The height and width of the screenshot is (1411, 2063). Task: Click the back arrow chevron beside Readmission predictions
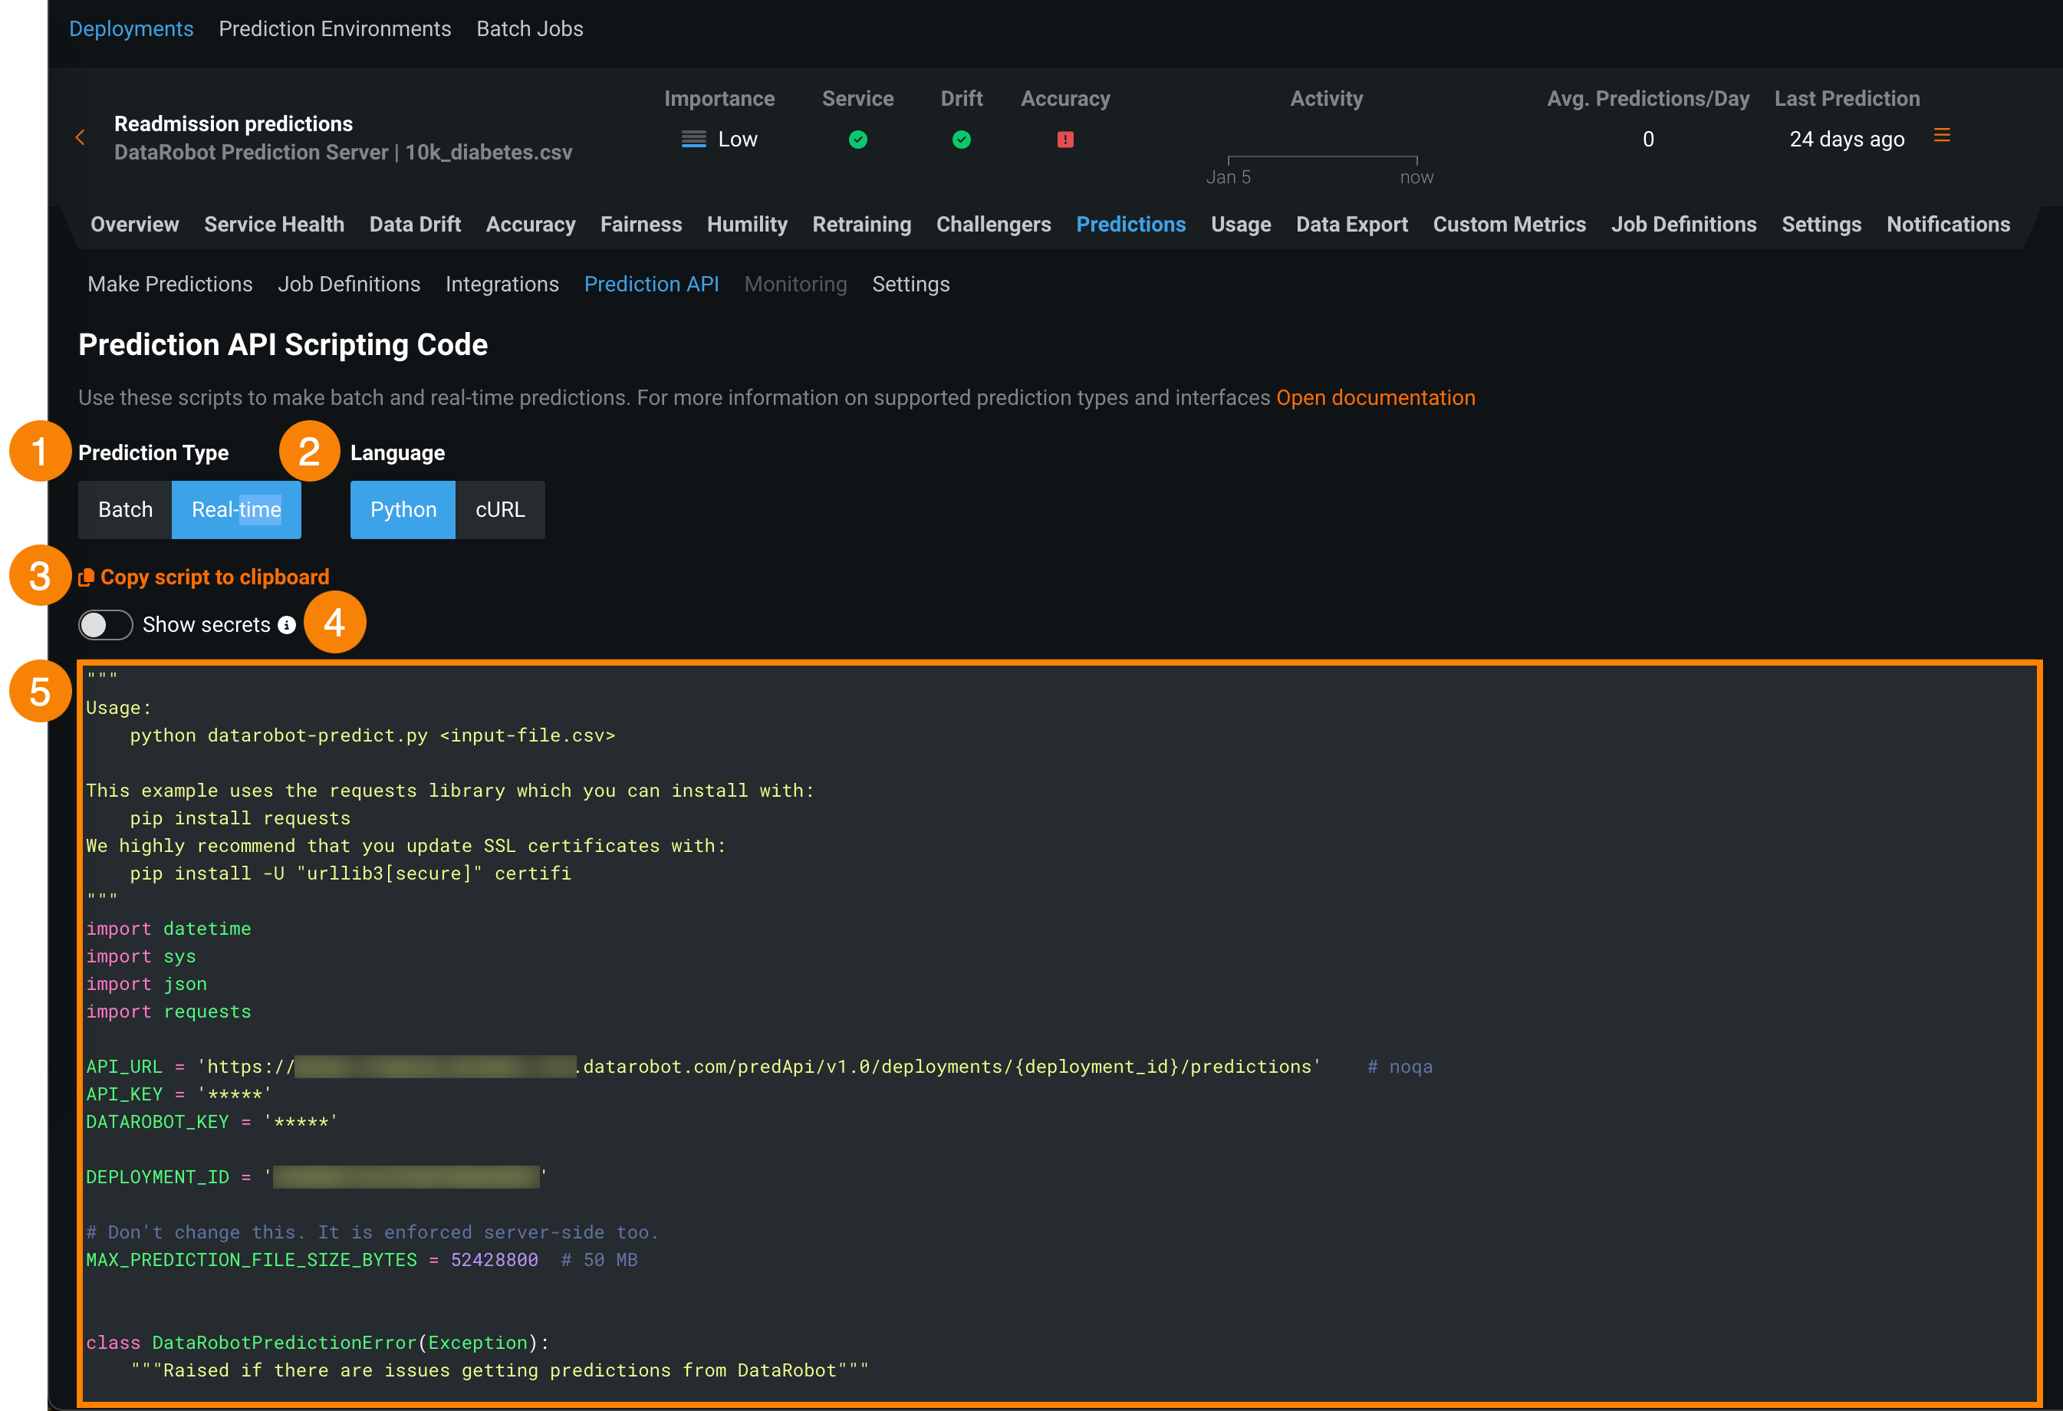tap(80, 137)
